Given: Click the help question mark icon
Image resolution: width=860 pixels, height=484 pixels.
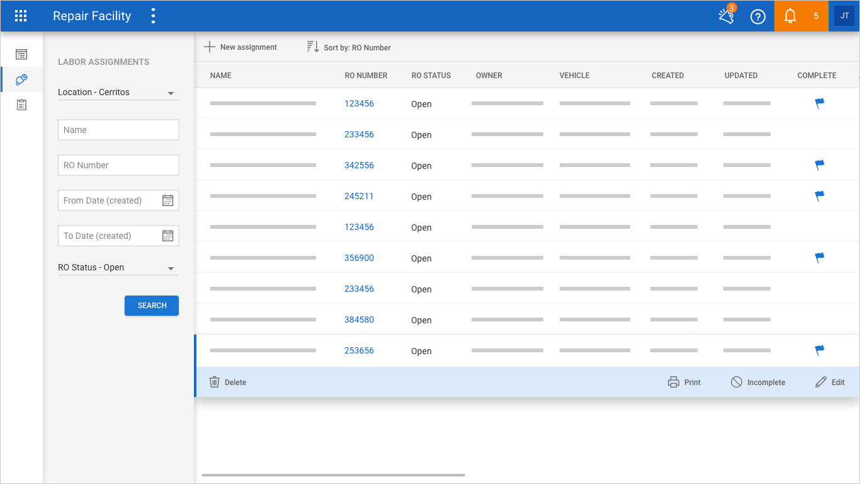Looking at the screenshot, I should (x=758, y=16).
